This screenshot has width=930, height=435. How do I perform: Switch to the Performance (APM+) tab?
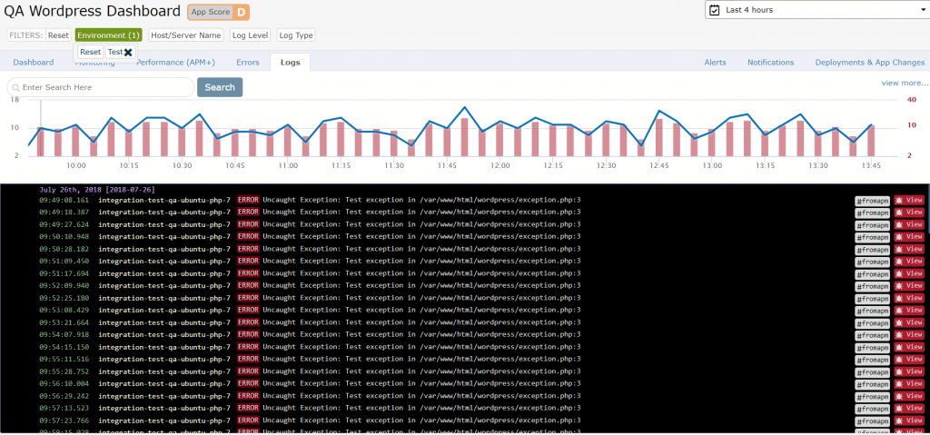175,63
